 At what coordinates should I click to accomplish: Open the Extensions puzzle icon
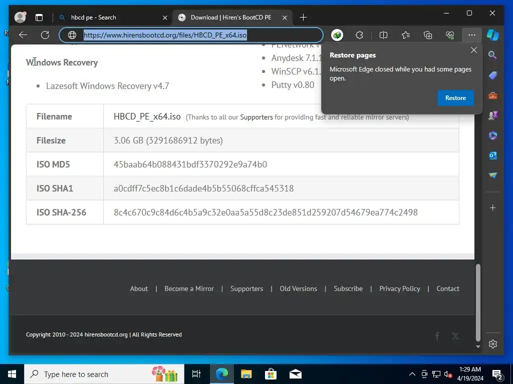point(359,35)
